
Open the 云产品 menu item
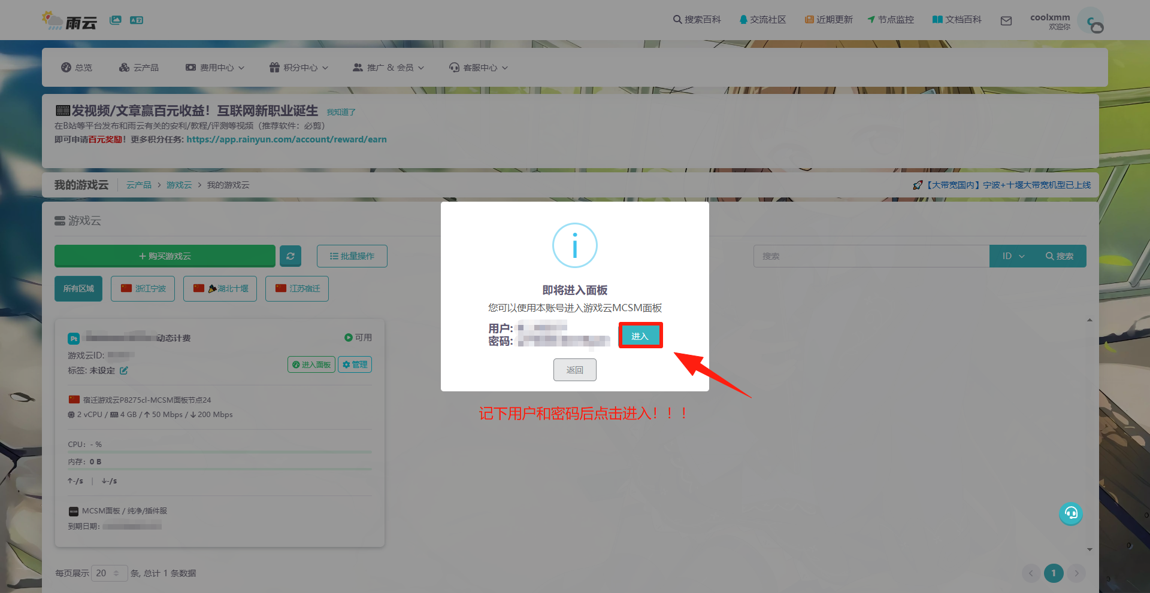pos(139,68)
